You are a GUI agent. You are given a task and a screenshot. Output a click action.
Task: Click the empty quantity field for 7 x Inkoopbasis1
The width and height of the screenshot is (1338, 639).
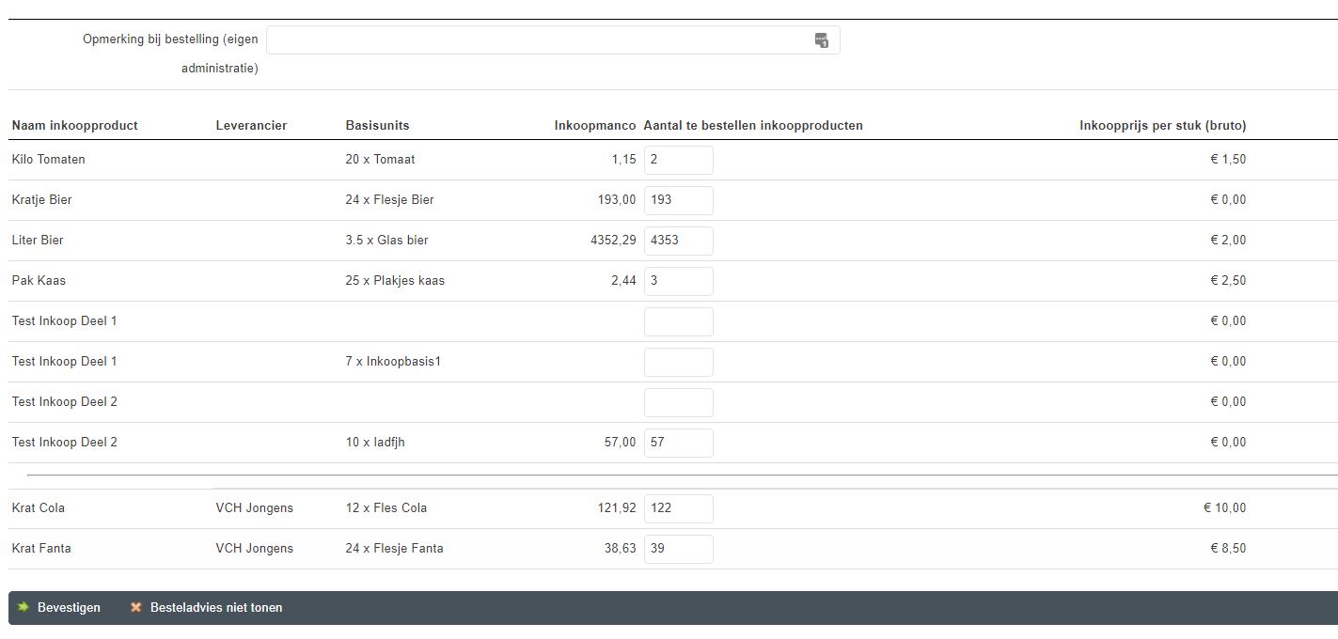(678, 362)
